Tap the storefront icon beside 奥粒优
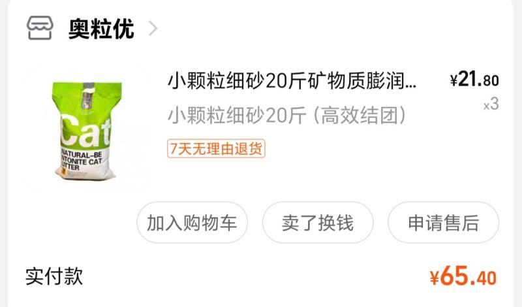Image resolution: width=522 pixels, height=307 pixels. click(x=40, y=28)
